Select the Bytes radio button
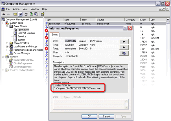This screenshot has height=121, width=171. 62,97
